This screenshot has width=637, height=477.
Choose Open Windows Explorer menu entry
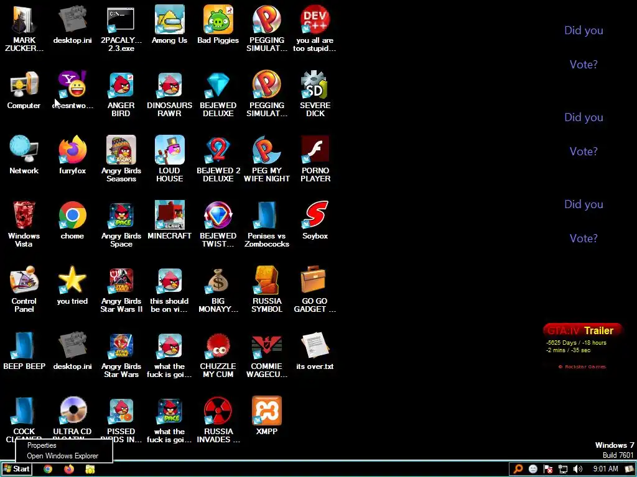pyautogui.click(x=64, y=456)
